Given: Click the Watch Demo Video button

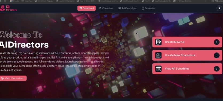Looking at the screenshot, I should [13, 78].
